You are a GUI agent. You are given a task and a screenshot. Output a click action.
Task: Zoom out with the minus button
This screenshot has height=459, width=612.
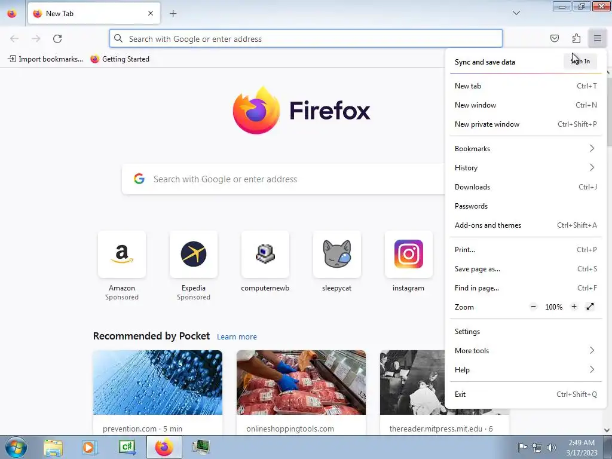coord(533,307)
